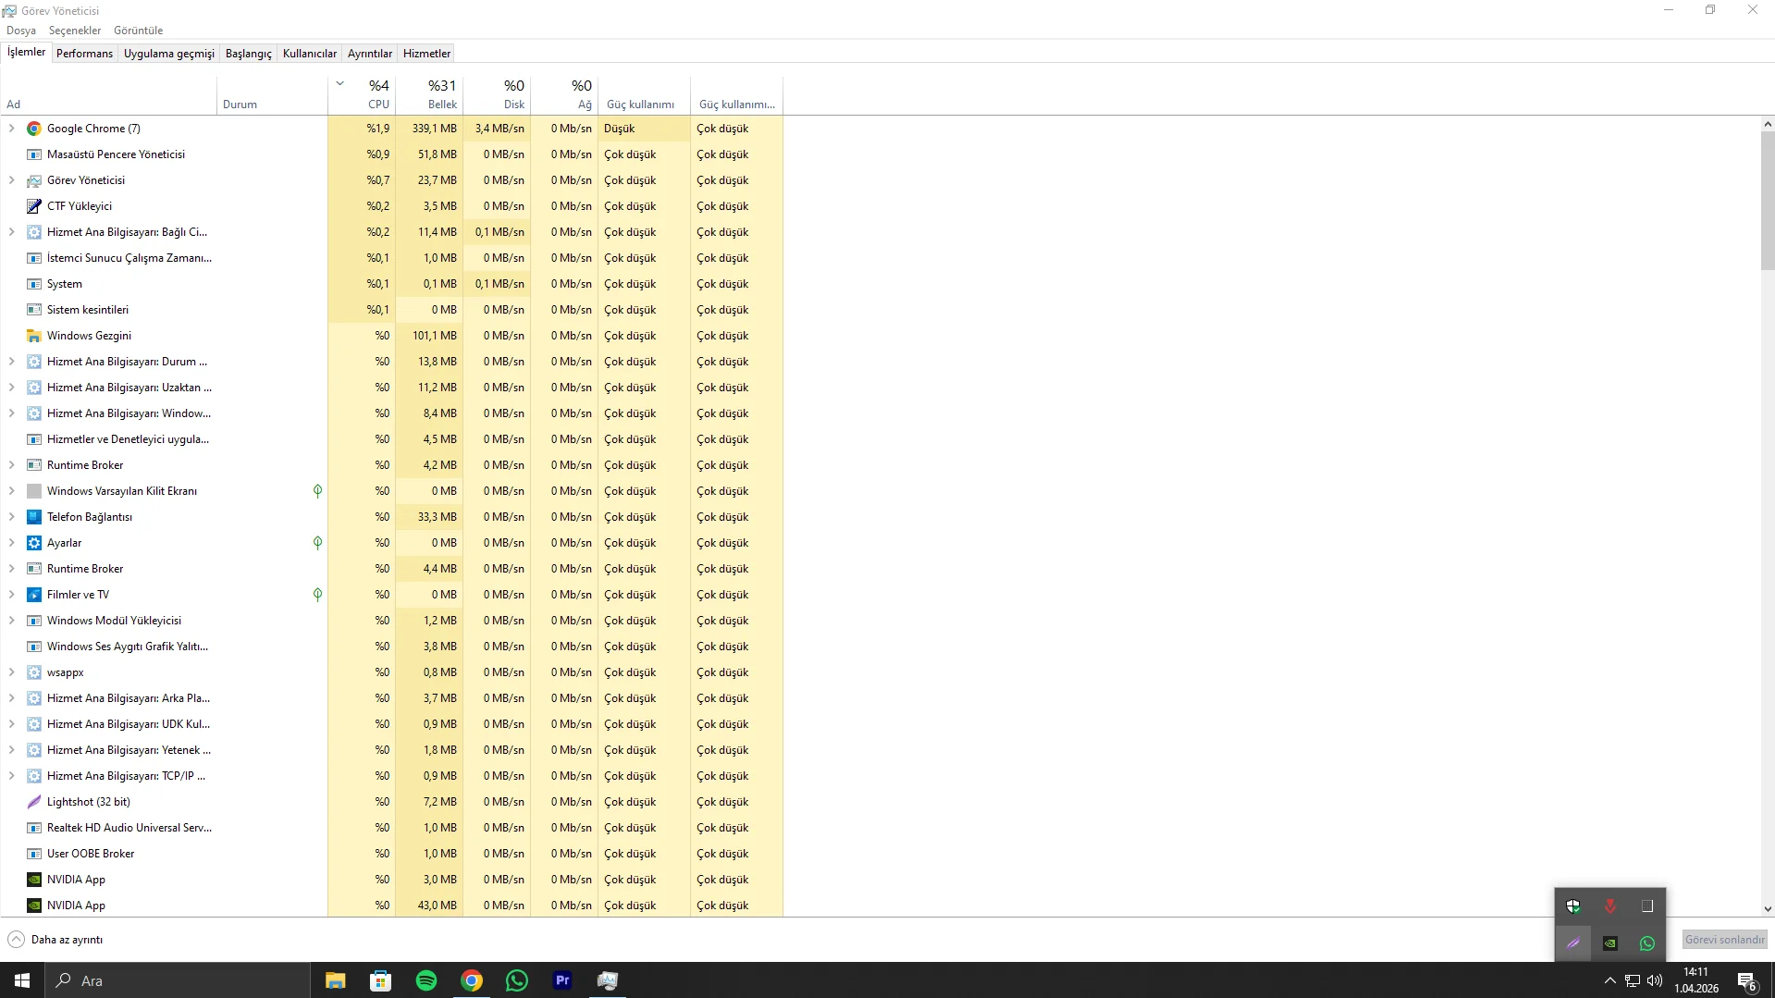Open the Windows Start menu
1775x998 pixels.
tap(22, 980)
